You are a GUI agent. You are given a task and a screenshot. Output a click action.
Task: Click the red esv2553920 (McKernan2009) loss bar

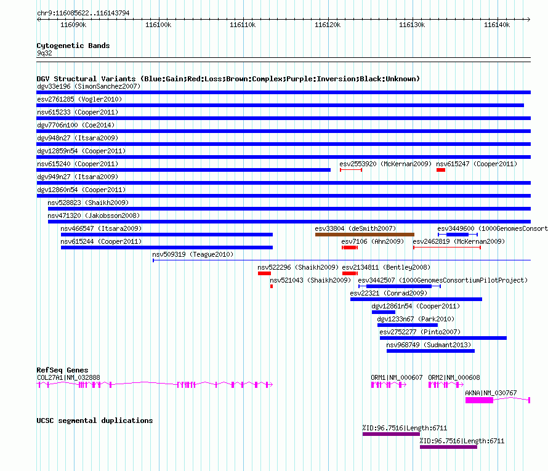coord(351,170)
